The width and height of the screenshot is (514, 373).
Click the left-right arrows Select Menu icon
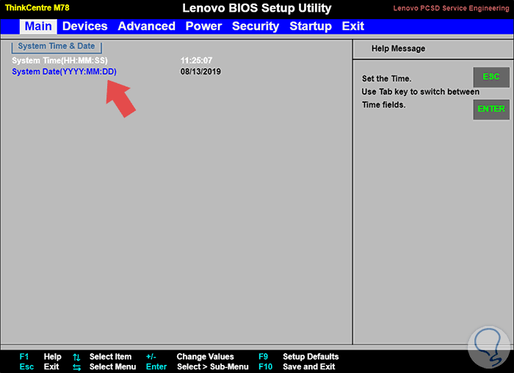click(x=76, y=367)
